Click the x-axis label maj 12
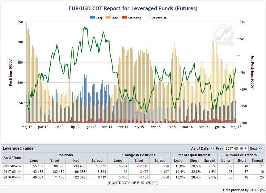 click(27, 127)
